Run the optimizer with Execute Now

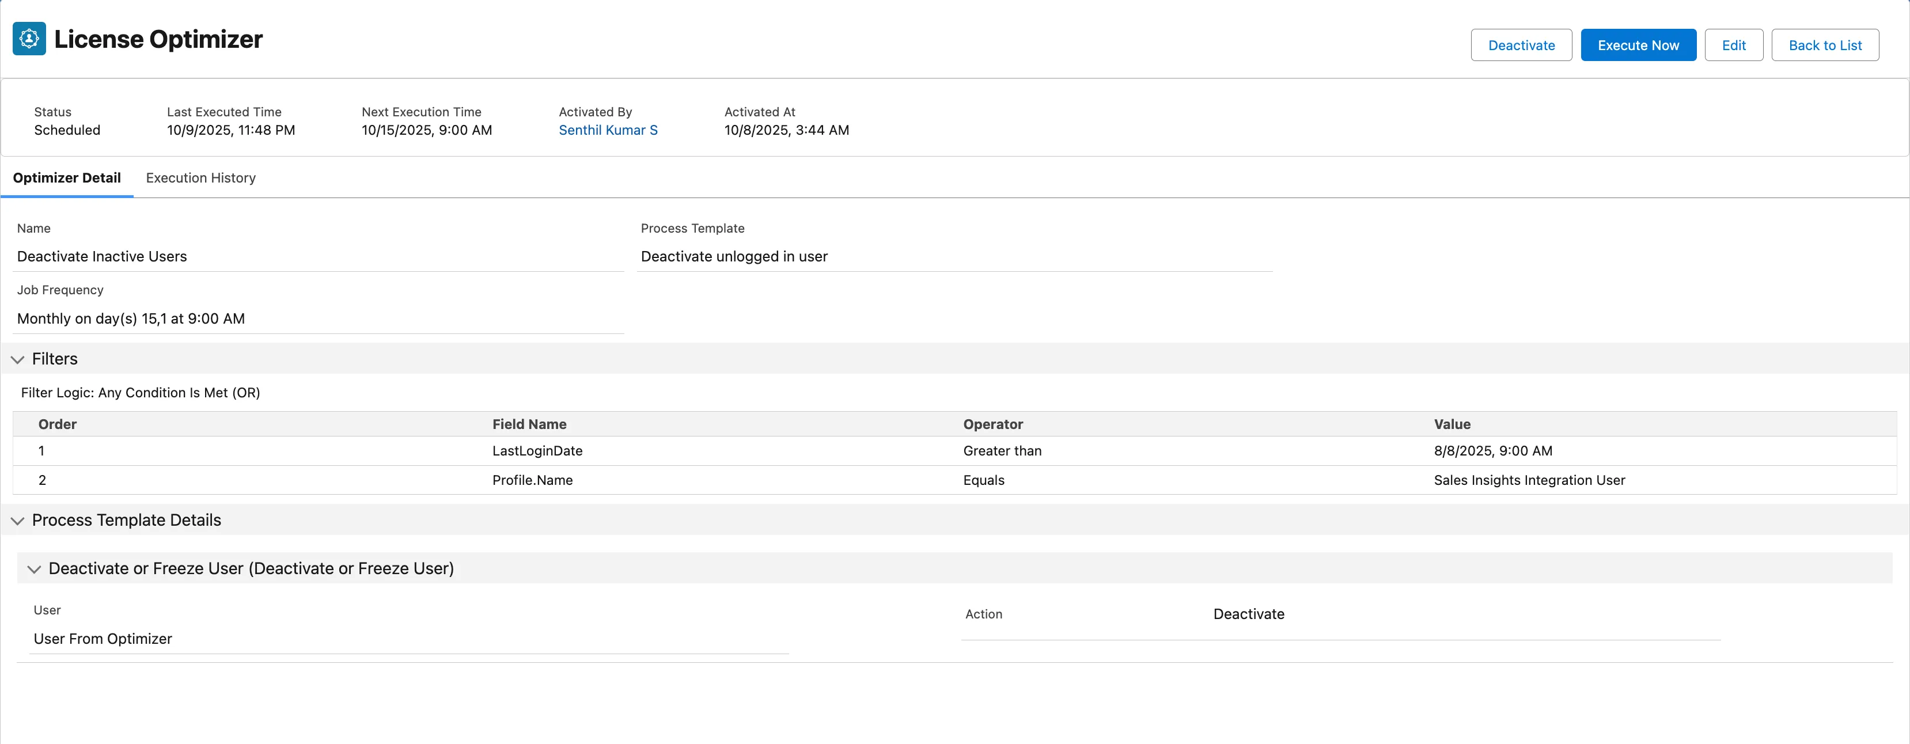(1637, 45)
